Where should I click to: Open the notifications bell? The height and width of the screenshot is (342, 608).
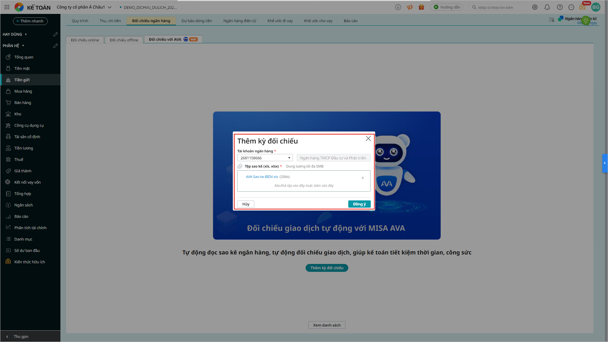(x=547, y=7)
